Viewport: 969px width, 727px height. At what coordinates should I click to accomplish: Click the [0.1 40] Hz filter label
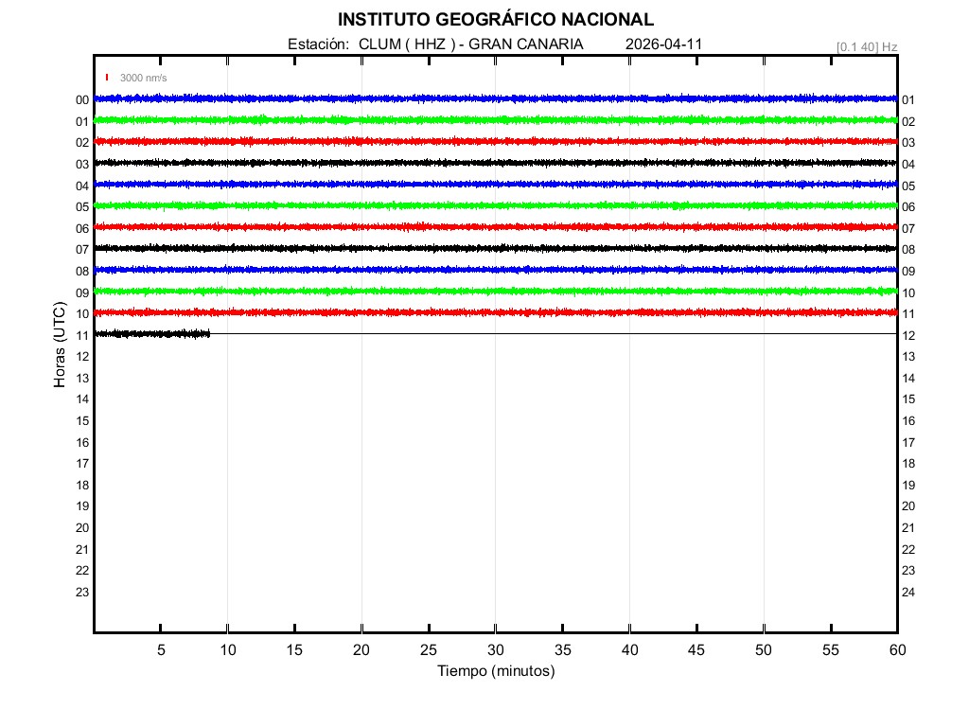coord(866,46)
